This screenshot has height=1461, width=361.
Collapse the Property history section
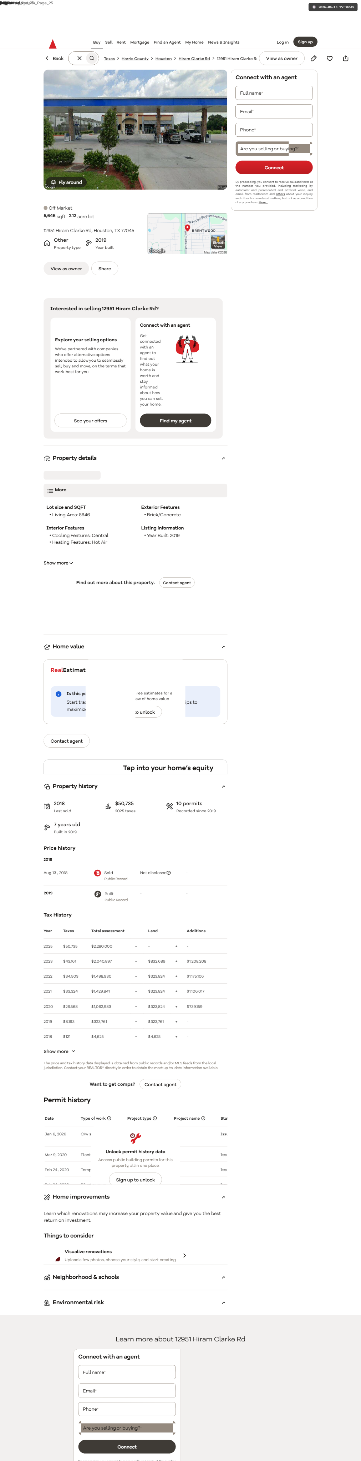pos(223,787)
